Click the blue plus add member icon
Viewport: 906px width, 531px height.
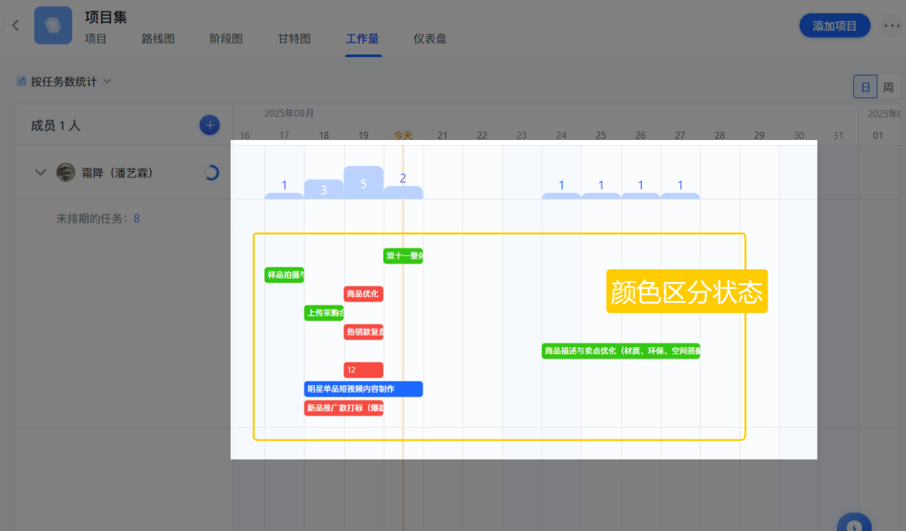pyautogui.click(x=209, y=125)
